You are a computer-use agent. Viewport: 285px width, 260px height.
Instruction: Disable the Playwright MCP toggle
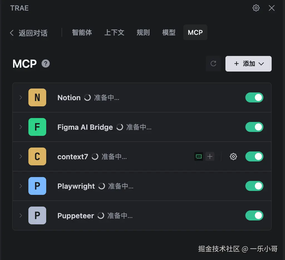pos(254,186)
